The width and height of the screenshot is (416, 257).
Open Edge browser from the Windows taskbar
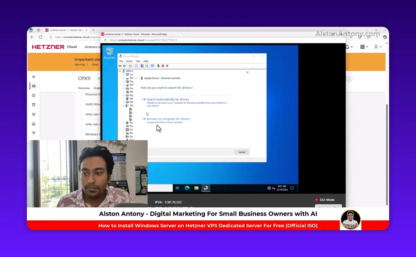tap(187, 188)
